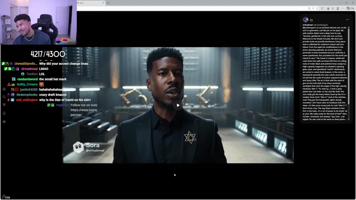Open the browser profile account icon

pos(338,8)
